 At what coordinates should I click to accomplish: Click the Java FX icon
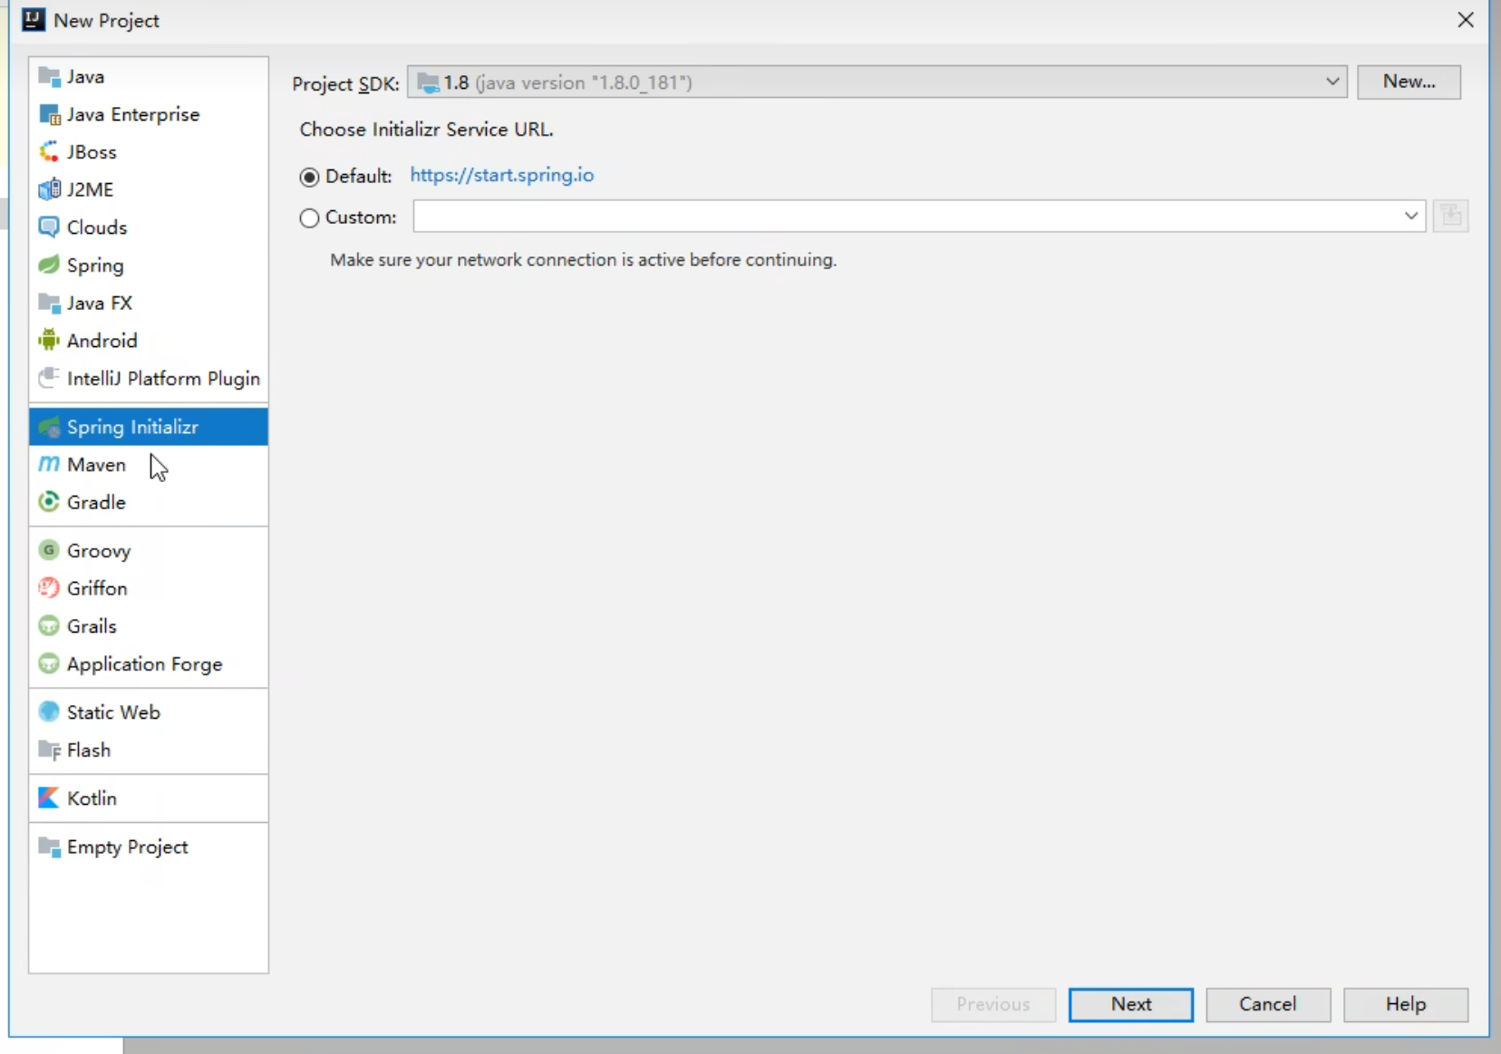pos(49,304)
